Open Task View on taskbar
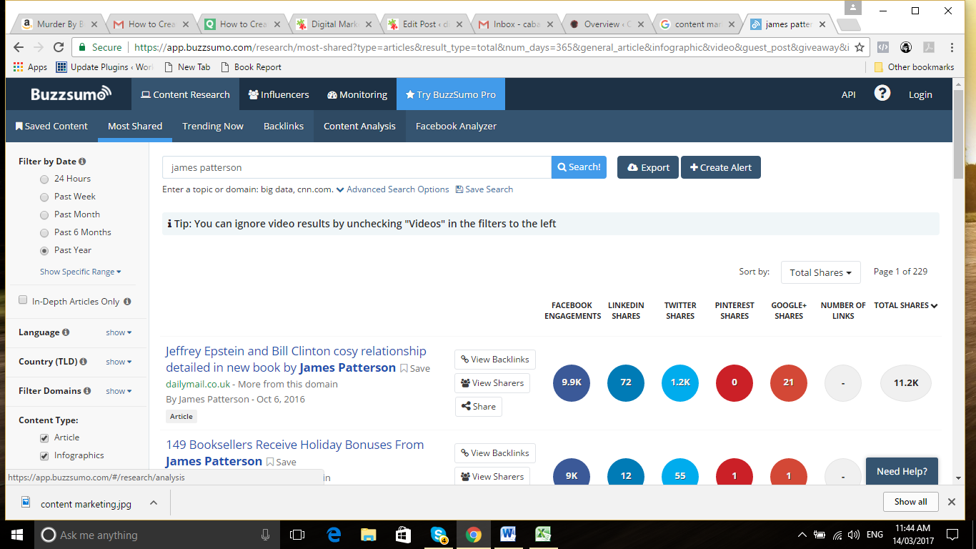Image resolution: width=976 pixels, height=549 pixels. [297, 535]
